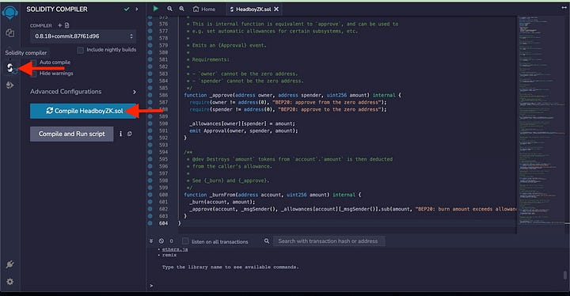Clear the terminal with the circle-slash icon
Screen dimensions: 570x296
point(161,241)
